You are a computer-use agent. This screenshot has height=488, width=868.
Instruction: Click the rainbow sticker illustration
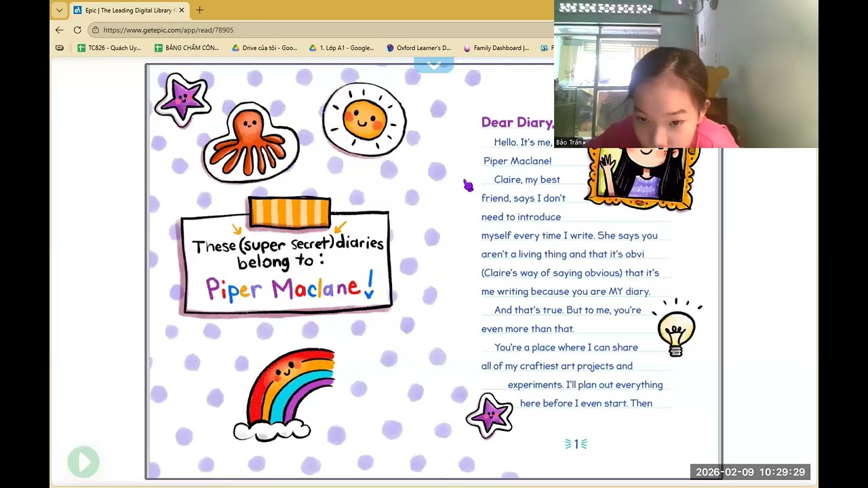pos(285,394)
